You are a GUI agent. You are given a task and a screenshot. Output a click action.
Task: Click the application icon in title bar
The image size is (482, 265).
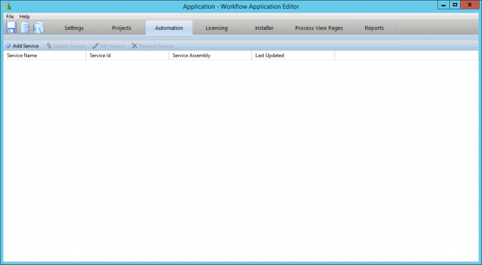8,6
